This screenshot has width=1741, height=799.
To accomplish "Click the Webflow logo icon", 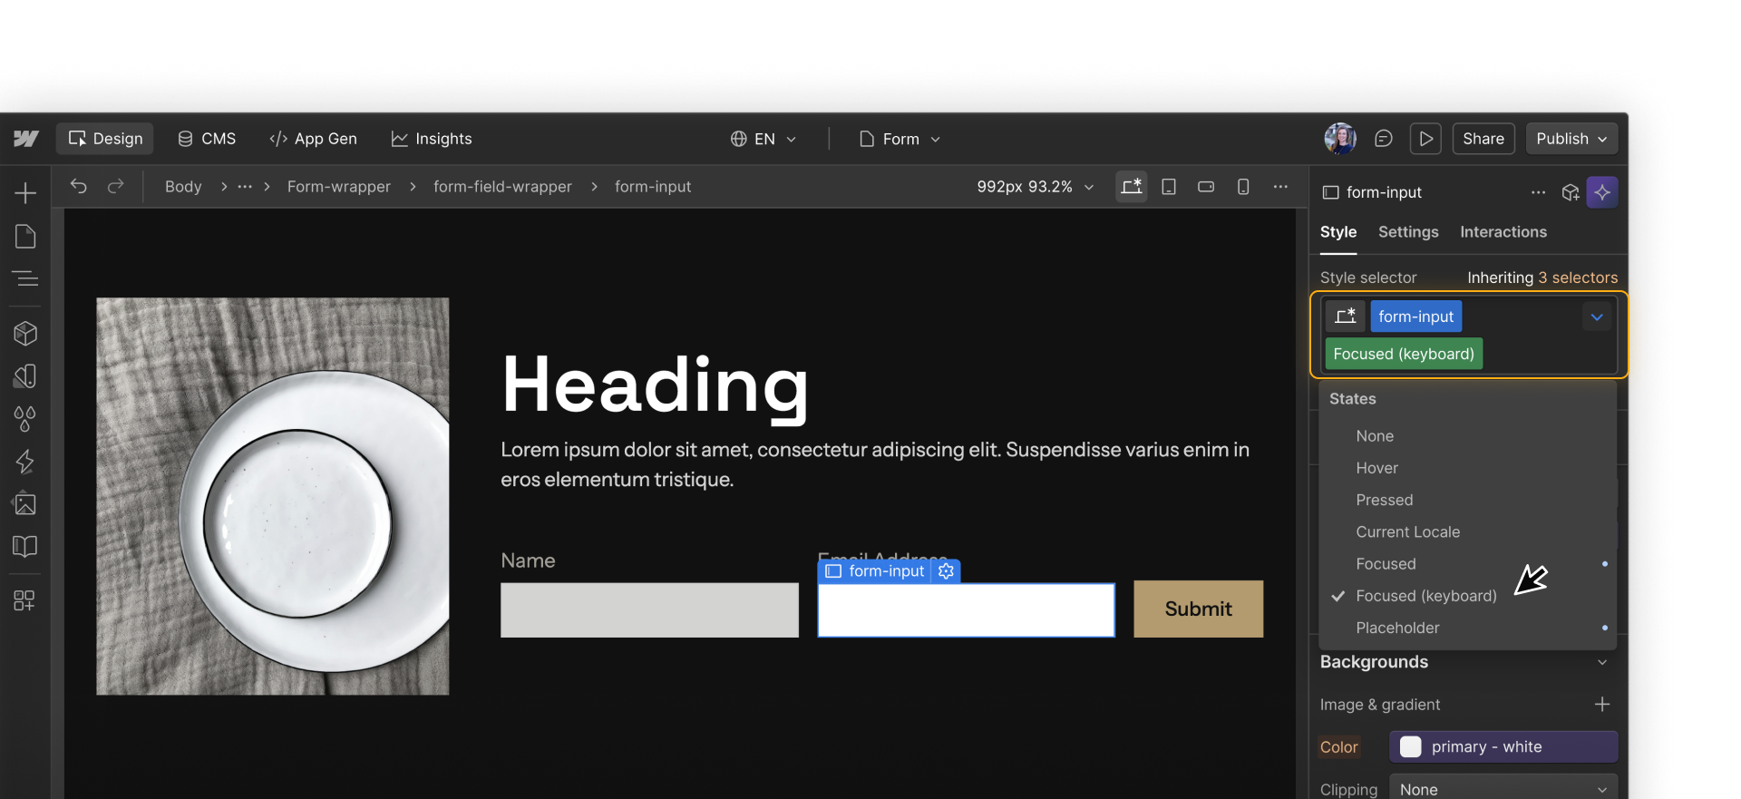I will [26, 139].
